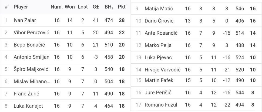Click Marko Pelja in the standings

click(x=158, y=45)
